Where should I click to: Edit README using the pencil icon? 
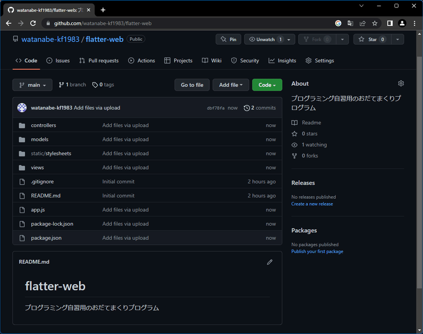pyautogui.click(x=270, y=262)
